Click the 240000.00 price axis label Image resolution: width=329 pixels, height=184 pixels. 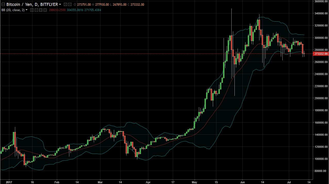coord(321,74)
